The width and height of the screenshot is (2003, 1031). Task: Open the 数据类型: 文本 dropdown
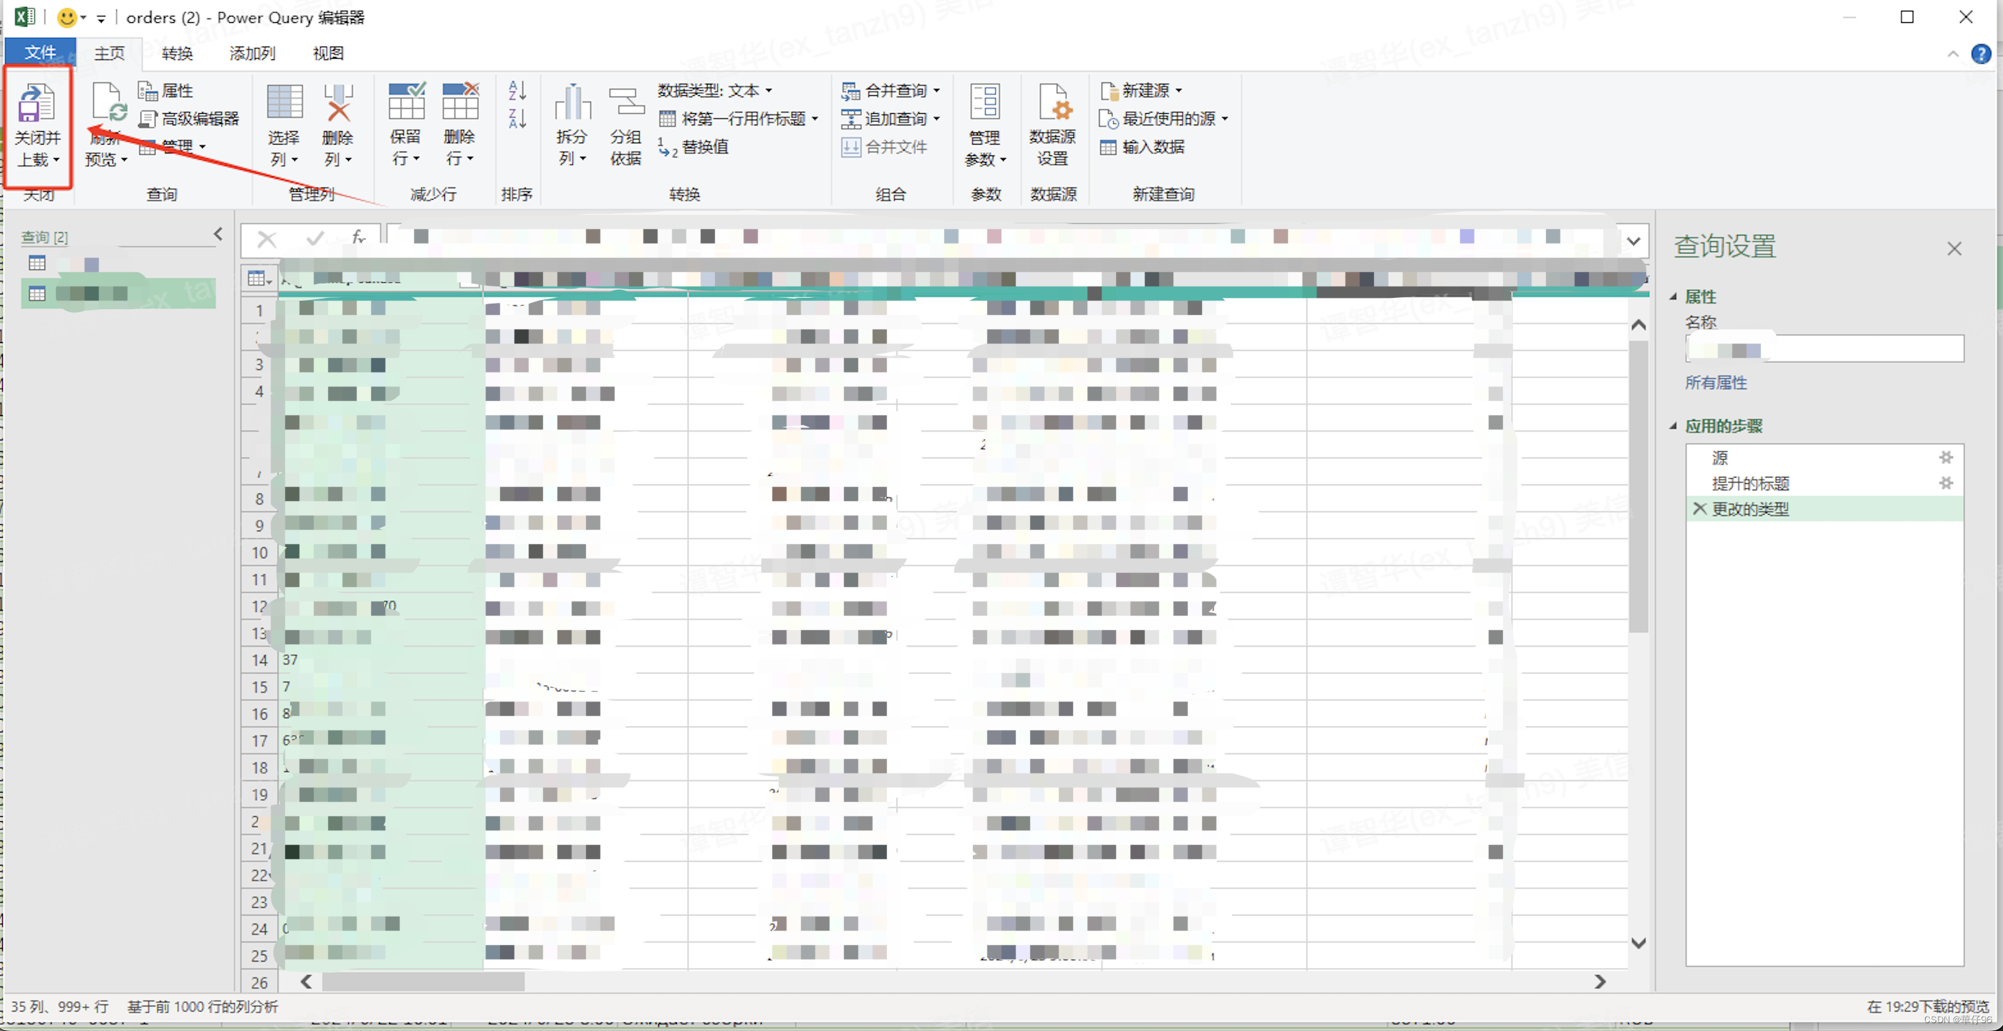pos(714,91)
